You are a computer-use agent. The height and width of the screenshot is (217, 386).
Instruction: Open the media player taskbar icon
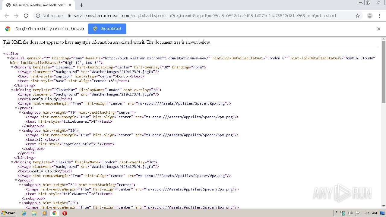pyautogui.click(x=44, y=213)
